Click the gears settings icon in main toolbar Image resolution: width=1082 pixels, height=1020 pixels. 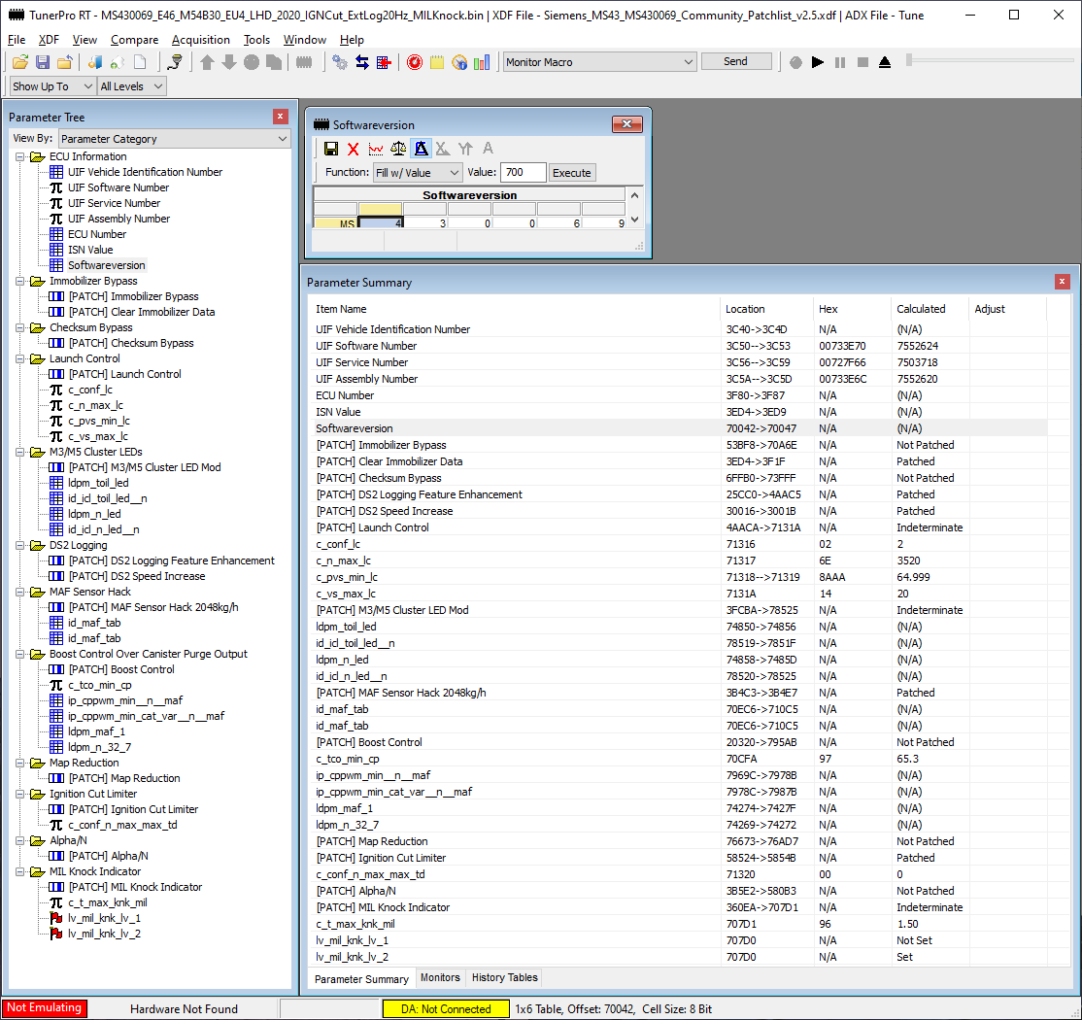pos(340,62)
